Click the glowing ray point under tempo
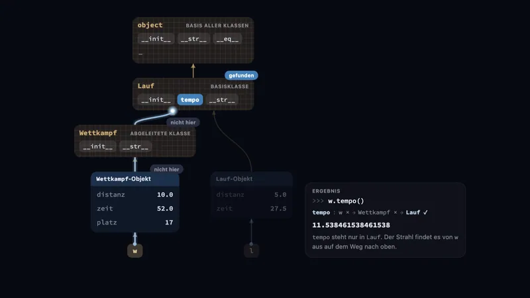Image resolution: width=530 pixels, height=298 pixels. coord(173,111)
